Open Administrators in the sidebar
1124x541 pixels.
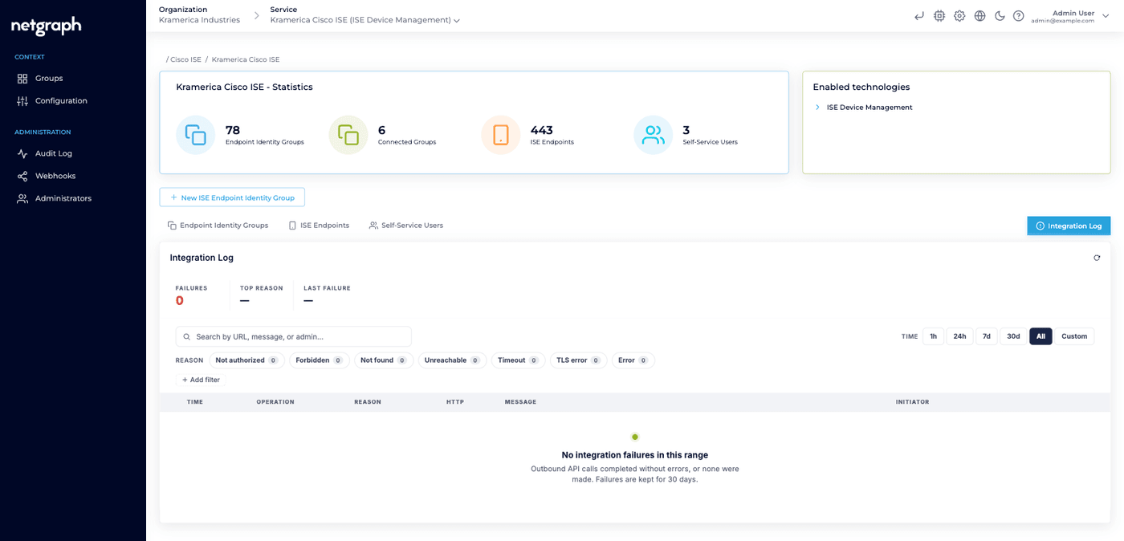[63, 198]
